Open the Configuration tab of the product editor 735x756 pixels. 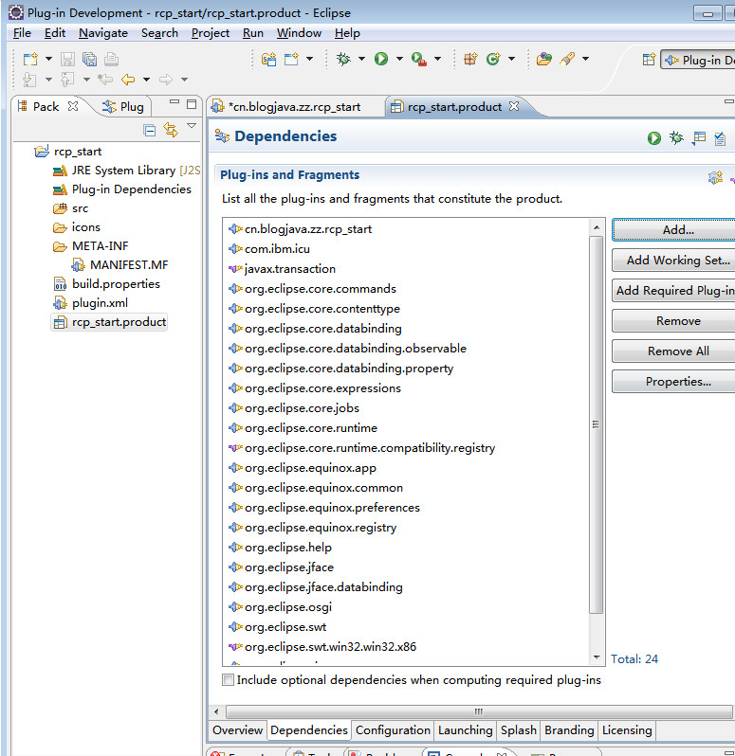(x=393, y=730)
